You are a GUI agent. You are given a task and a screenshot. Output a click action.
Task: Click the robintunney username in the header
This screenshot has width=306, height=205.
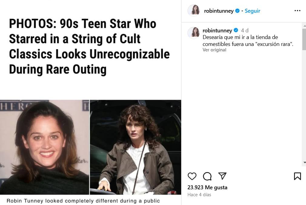(219, 10)
